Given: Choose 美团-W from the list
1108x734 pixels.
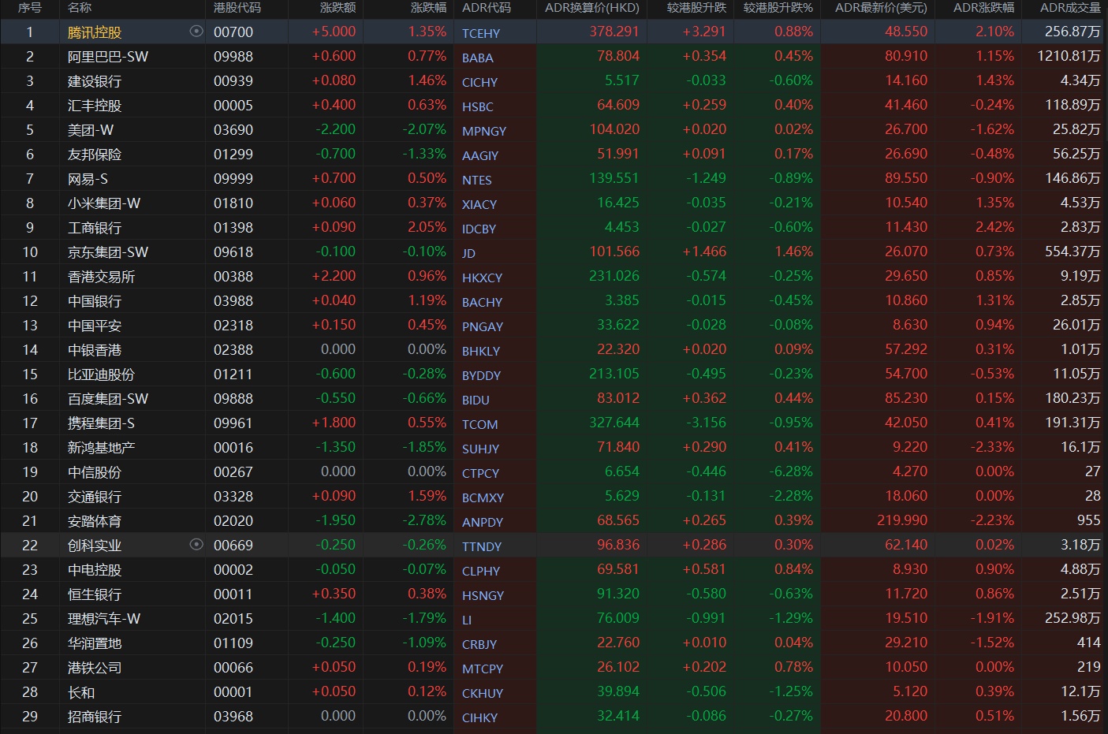Looking at the screenshot, I should point(91,130).
